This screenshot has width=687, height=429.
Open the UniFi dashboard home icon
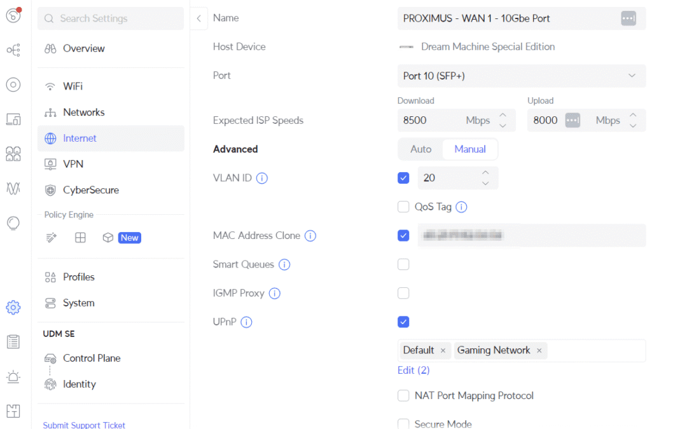[13, 15]
